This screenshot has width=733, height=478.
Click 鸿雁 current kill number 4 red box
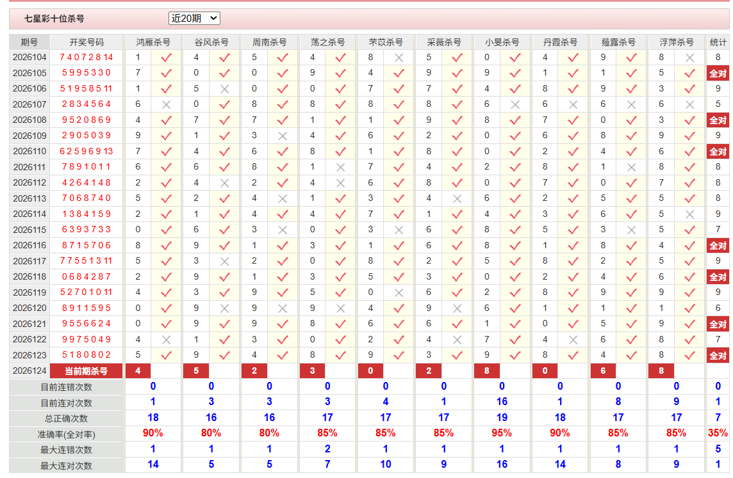pyautogui.click(x=138, y=370)
